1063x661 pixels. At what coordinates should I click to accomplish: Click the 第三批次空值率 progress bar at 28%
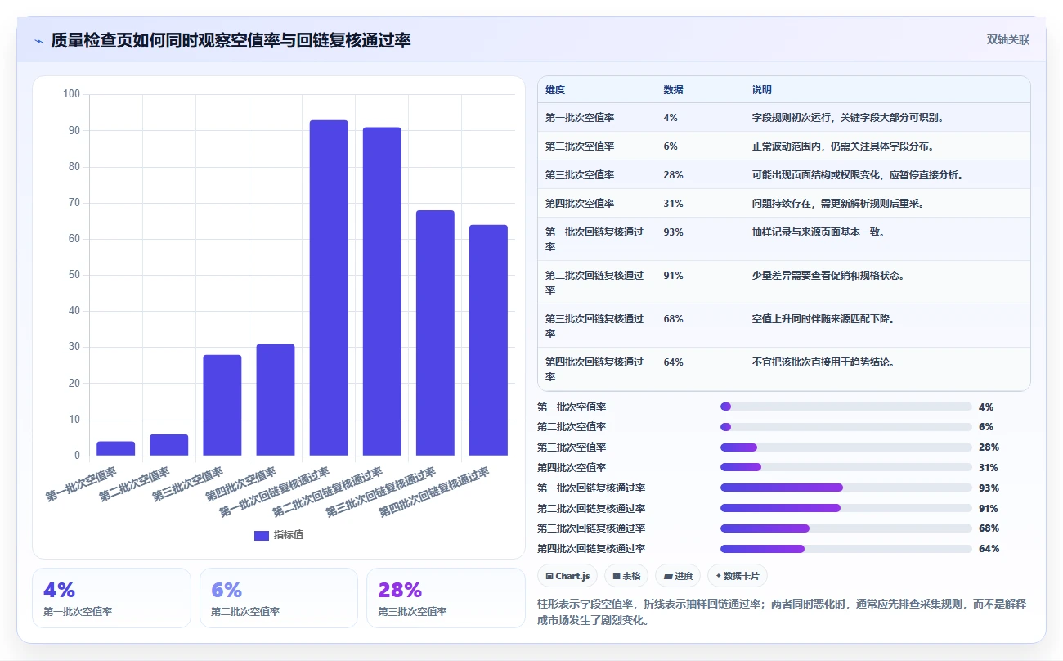click(x=846, y=447)
